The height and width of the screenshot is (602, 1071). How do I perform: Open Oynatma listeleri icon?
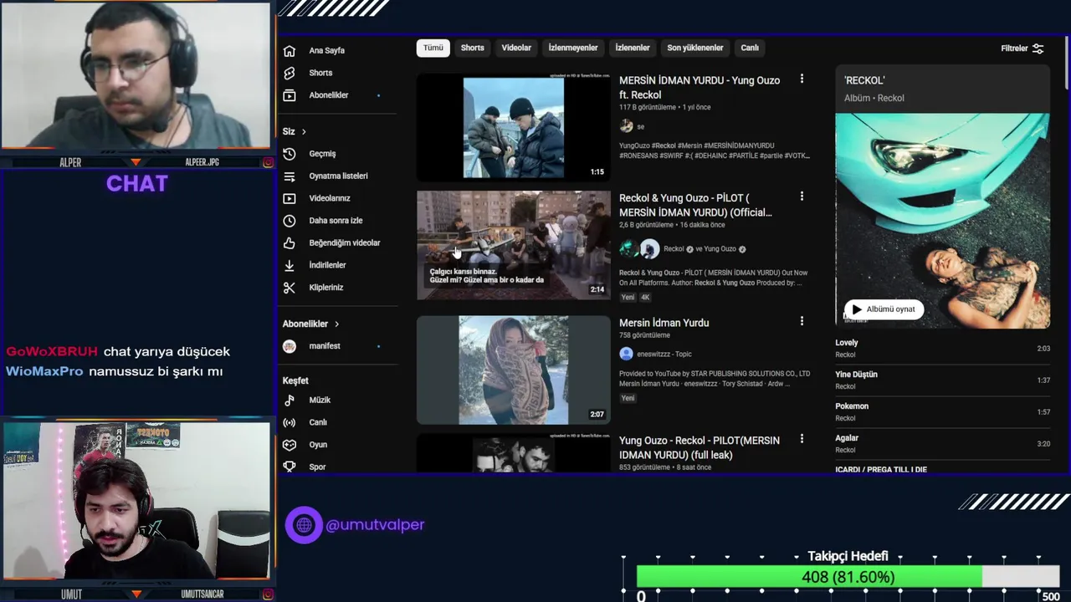pos(290,176)
